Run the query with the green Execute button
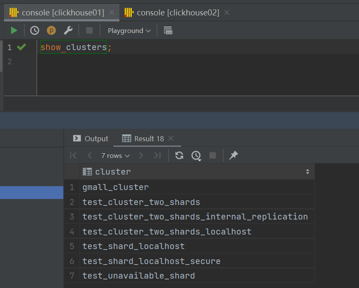 coord(14,30)
